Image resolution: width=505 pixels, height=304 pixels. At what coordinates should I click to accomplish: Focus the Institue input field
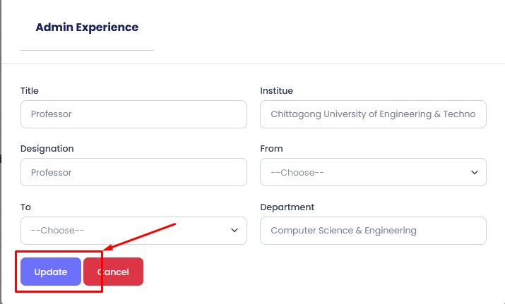pyautogui.click(x=373, y=114)
